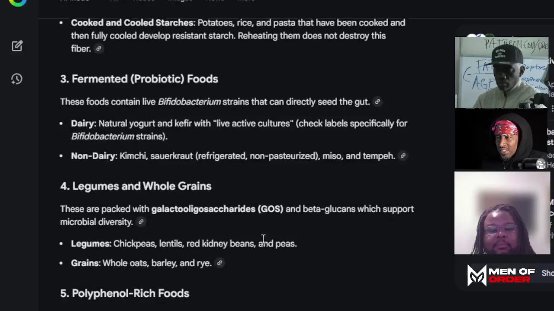Click the bold "galactooligosaccharides (GOS)" term

[217, 209]
